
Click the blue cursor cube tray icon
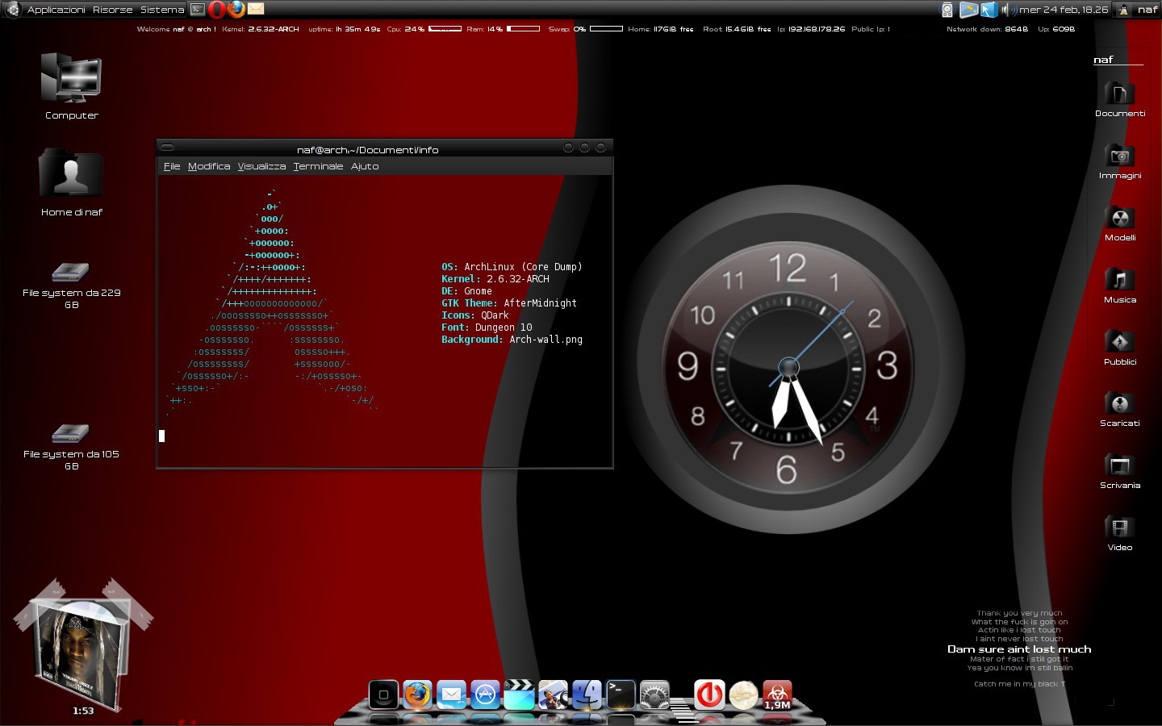point(989,10)
